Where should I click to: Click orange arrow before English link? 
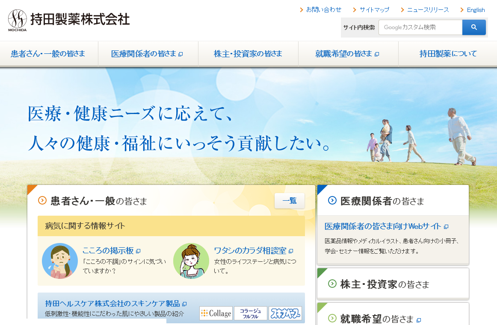point(462,10)
